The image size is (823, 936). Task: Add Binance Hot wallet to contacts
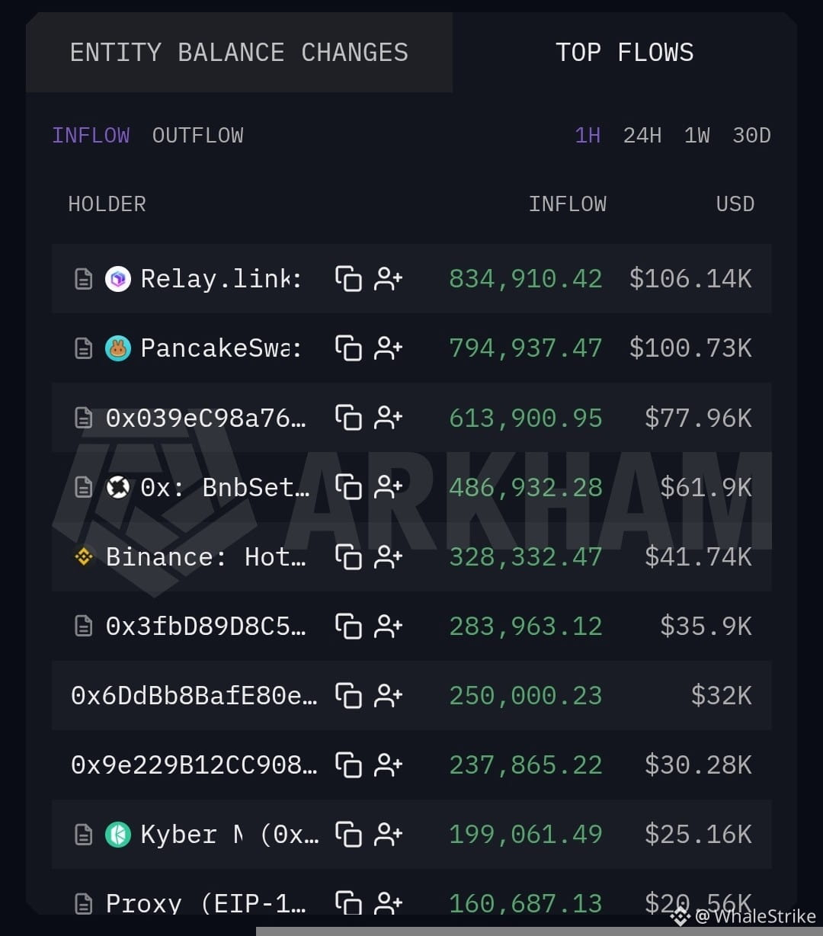click(x=388, y=557)
